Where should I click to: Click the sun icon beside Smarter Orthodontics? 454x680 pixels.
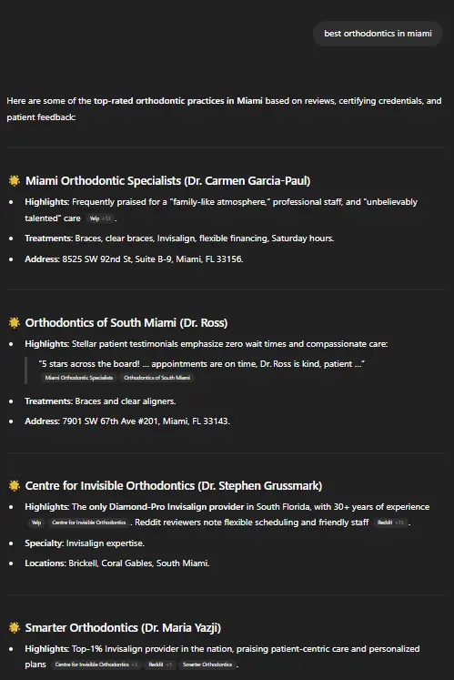point(15,627)
